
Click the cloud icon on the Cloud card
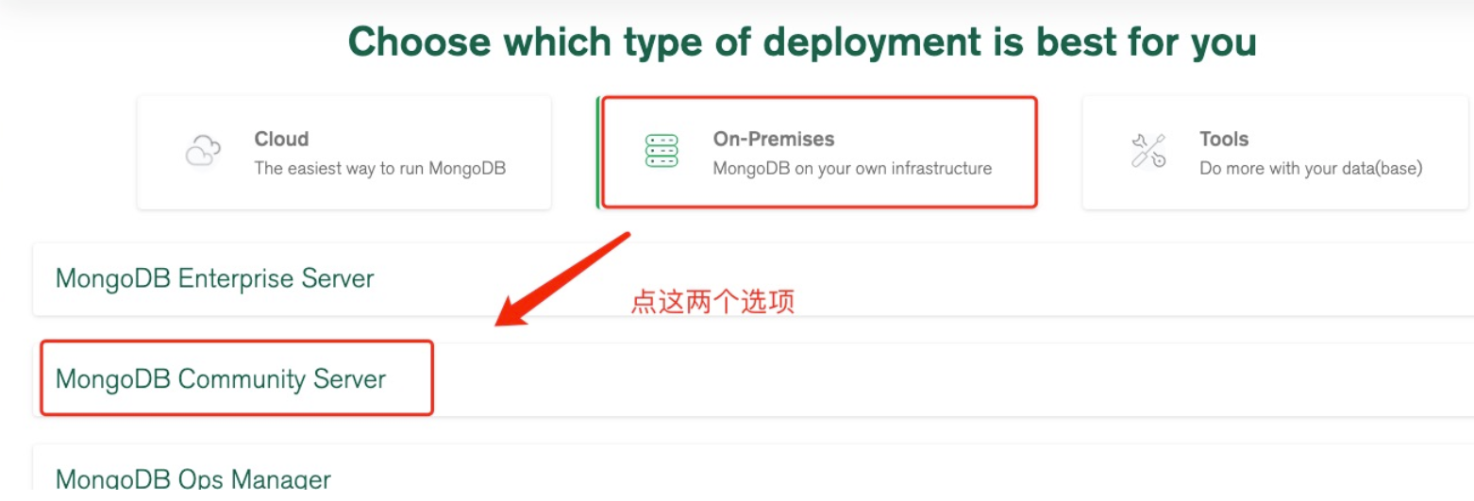(x=203, y=151)
